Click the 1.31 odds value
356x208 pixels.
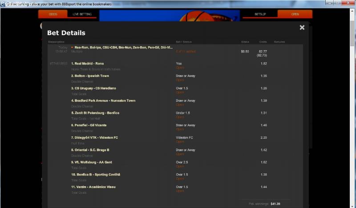point(263,113)
